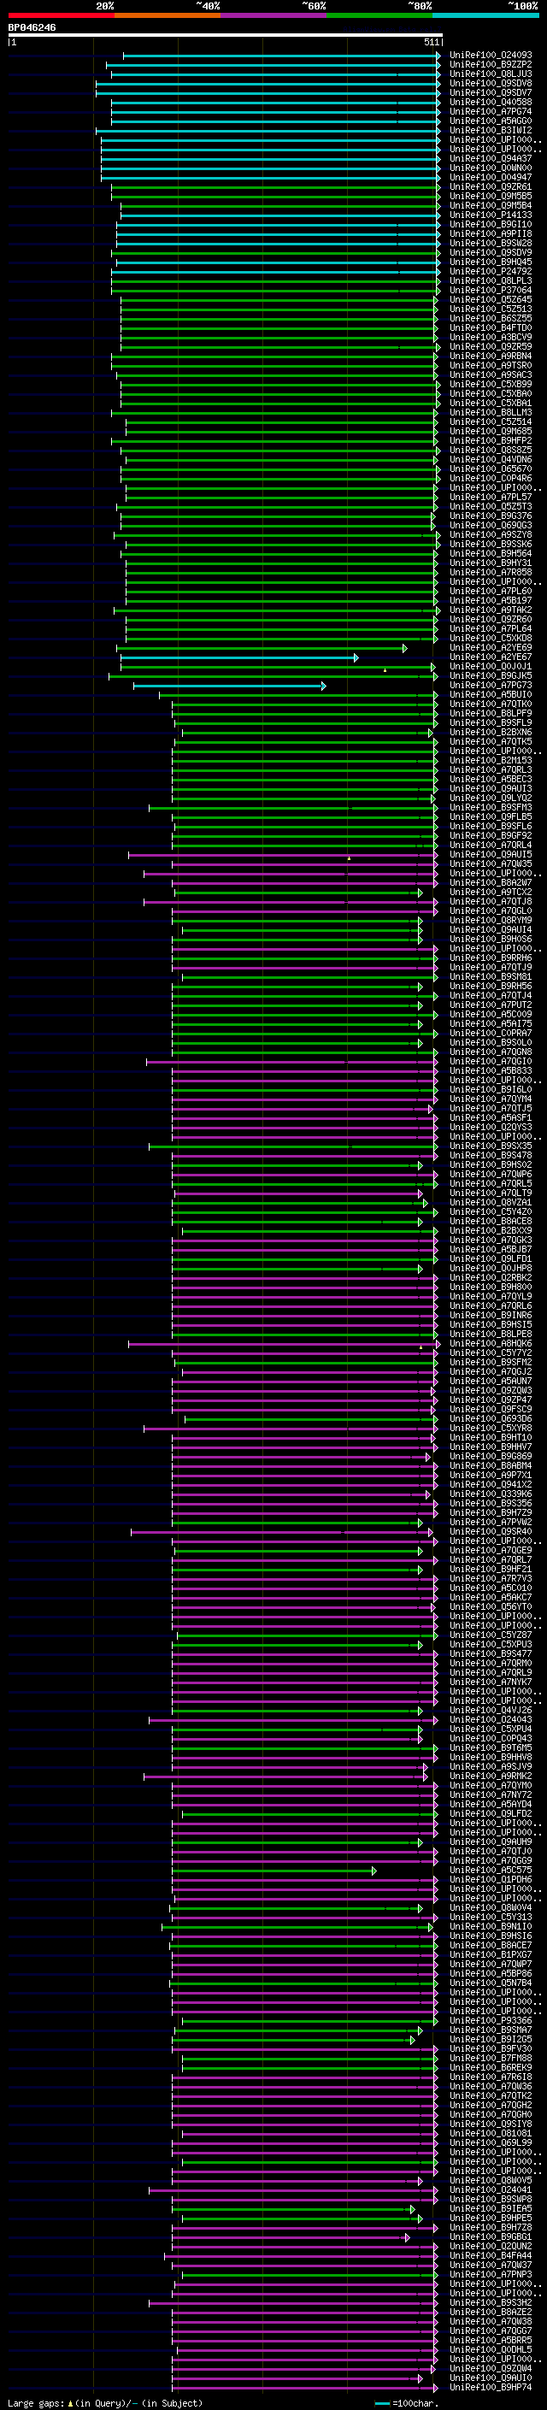Open hit UniRef100_B9SFM3
The width and height of the screenshot is (547, 2410).
pyautogui.click(x=491, y=807)
